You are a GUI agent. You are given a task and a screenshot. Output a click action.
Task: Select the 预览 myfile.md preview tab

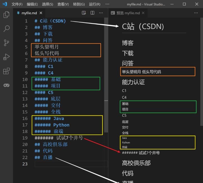click(128, 13)
